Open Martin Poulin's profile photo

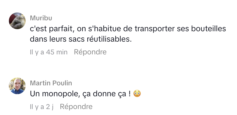point(17,86)
